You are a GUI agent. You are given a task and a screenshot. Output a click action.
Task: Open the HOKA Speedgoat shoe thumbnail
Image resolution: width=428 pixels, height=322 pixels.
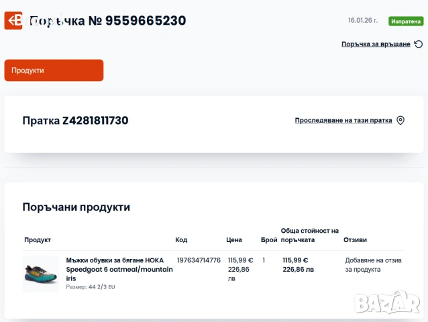pos(41,274)
